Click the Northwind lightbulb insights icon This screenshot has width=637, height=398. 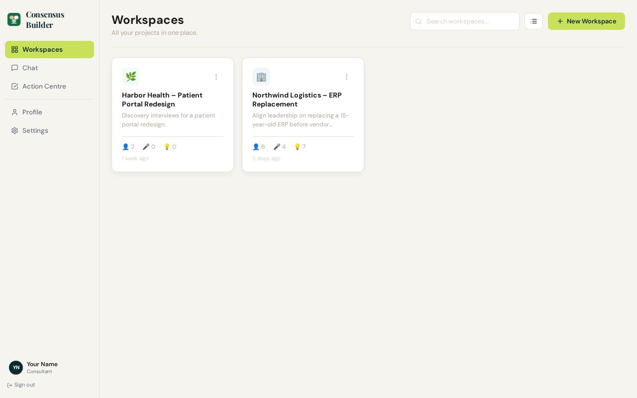coord(297,147)
